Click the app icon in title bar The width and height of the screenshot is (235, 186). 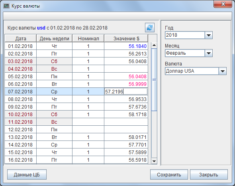click(6, 6)
